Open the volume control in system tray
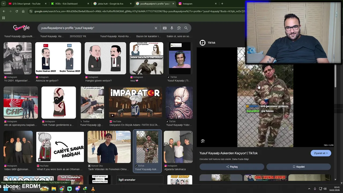This screenshot has height=193, width=343. [x=325, y=189]
